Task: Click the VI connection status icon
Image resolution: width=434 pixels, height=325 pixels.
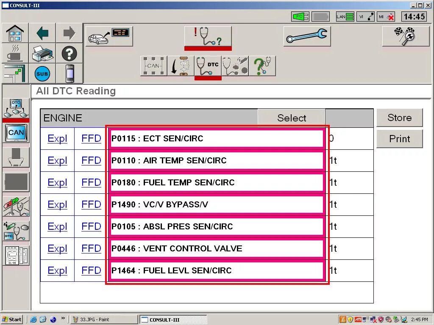Action: (x=365, y=17)
